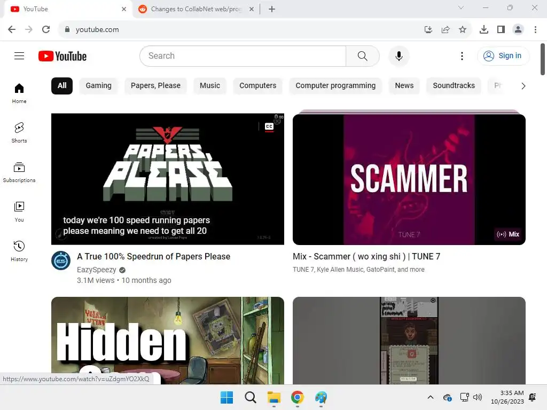Open Windows taskbar search

250,397
